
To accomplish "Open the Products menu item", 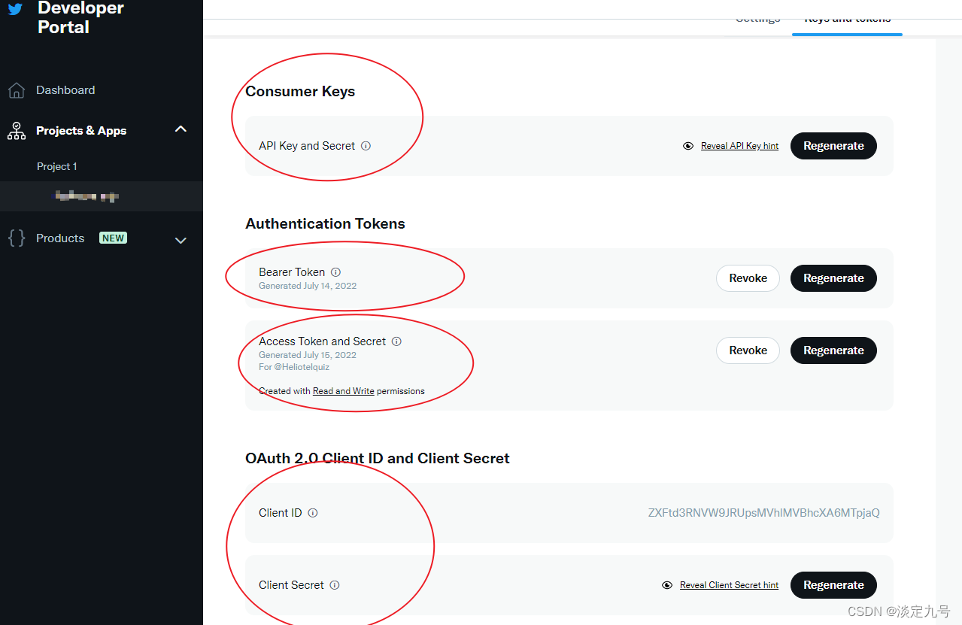I will click(60, 238).
